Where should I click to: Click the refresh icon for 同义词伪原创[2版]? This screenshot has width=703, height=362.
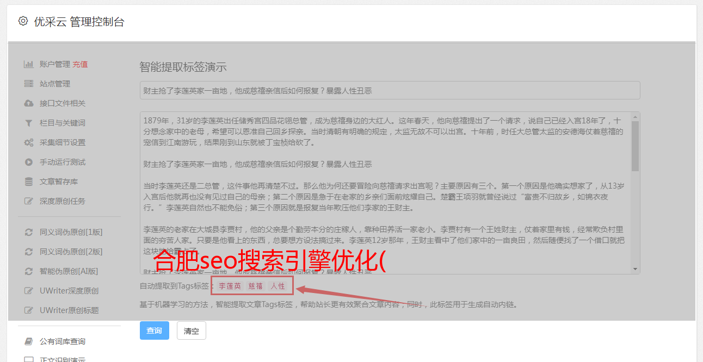point(29,252)
